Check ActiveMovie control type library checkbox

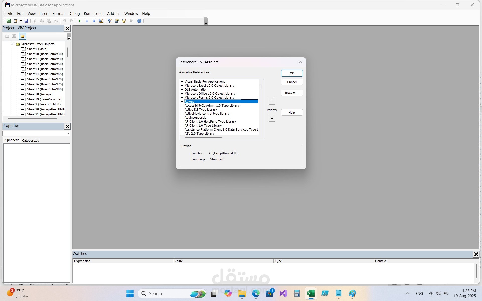point(182,113)
